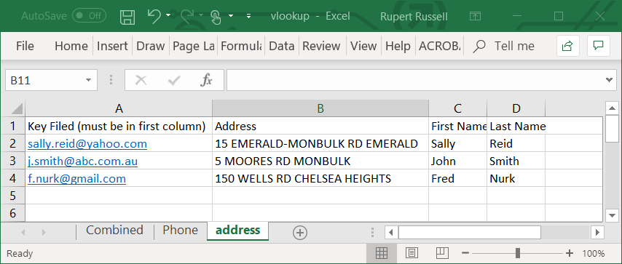The height and width of the screenshot is (264, 622).
Task: Click the next sheet navigation arrow
Action: point(44,232)
